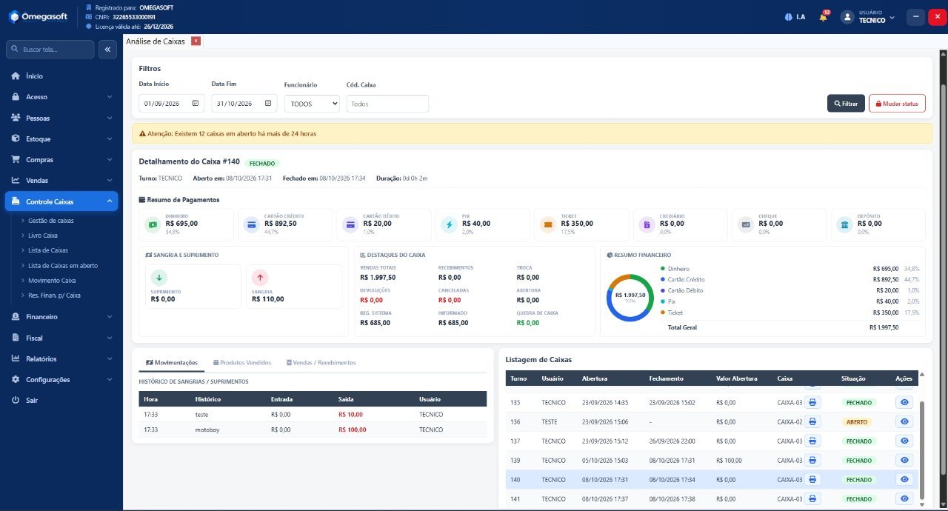This screenshot has width=948, height=511.
Task: Click the Resumo Financeiro donut chart
Action: pos(630,297)
